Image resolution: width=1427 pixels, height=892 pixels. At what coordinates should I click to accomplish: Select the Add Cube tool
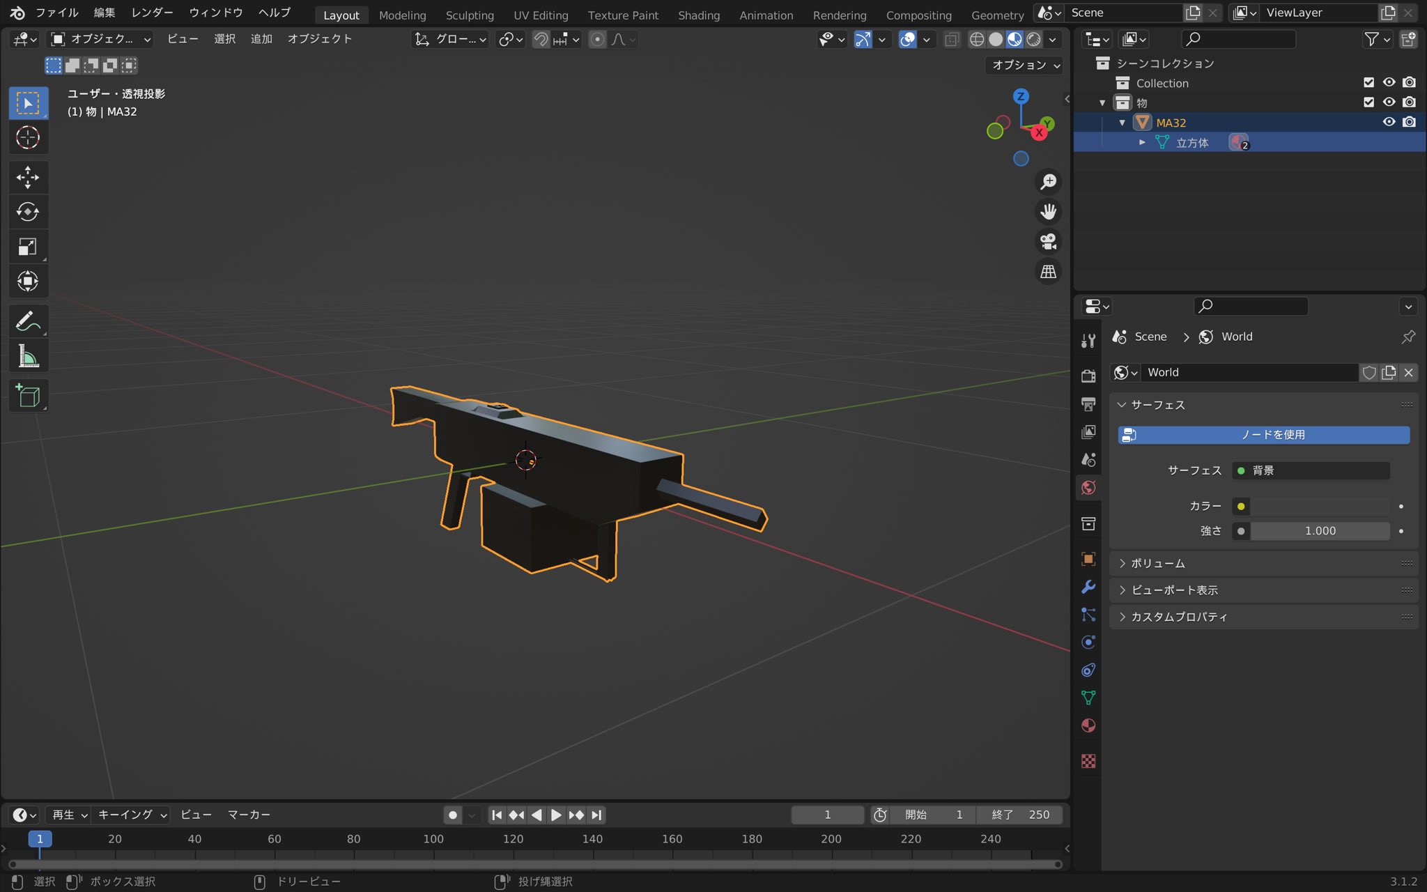[x=28, y=396]
